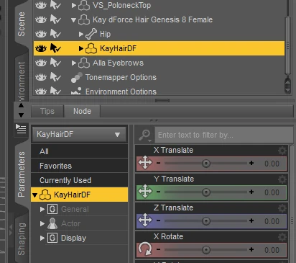The width and height of the screenshot is (296, 263).
Task: Expand the General property group
Action: click(x=42, y=209)
